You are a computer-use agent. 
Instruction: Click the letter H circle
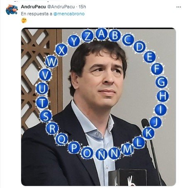click(163, 96)
